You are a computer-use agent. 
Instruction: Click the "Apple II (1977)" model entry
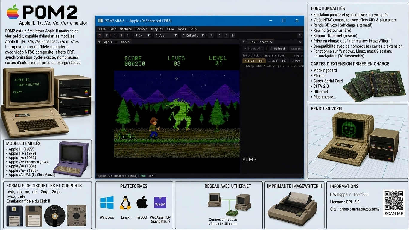(x=21, y=149)
